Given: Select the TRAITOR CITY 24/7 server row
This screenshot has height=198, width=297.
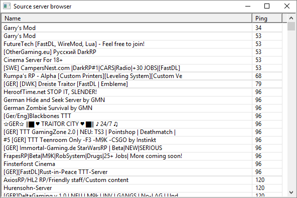Looking at the screenshot, I should click(x=142, y=124).
